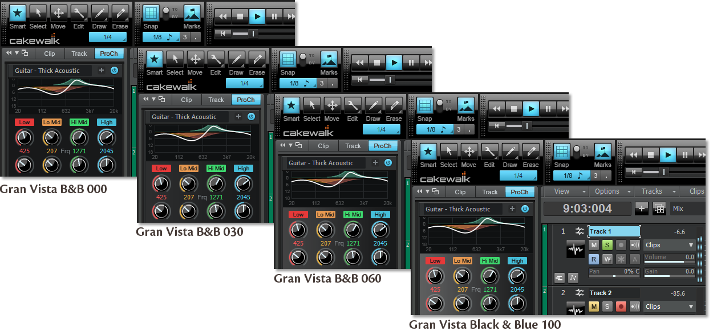The image size is (713, 335).
Task: Click the add track folder icon left of Mix
Action: click(659, 209)
